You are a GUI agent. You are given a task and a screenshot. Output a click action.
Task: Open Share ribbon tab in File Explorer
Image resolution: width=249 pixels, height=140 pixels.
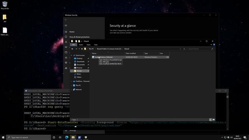pos(88,45)
